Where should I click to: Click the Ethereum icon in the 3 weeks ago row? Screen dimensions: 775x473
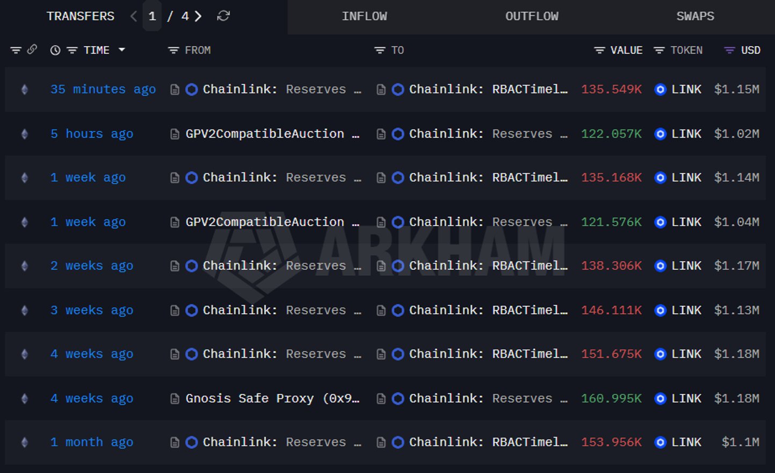pyautogui.click(x=24, y=310)
